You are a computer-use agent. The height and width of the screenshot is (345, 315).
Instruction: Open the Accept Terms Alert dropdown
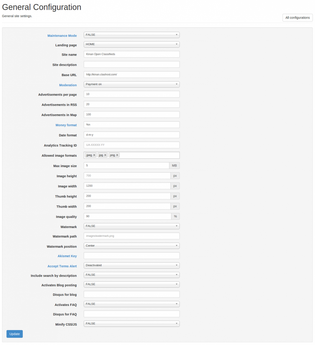tap(131, 265)
